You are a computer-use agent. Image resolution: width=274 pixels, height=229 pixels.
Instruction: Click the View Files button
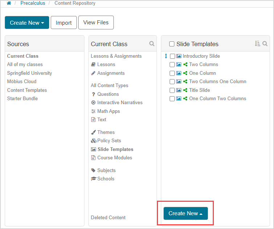(x=96, y=23)
